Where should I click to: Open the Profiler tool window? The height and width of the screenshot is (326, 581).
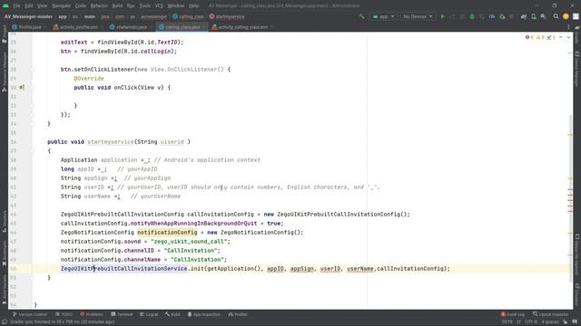(238, 314)
